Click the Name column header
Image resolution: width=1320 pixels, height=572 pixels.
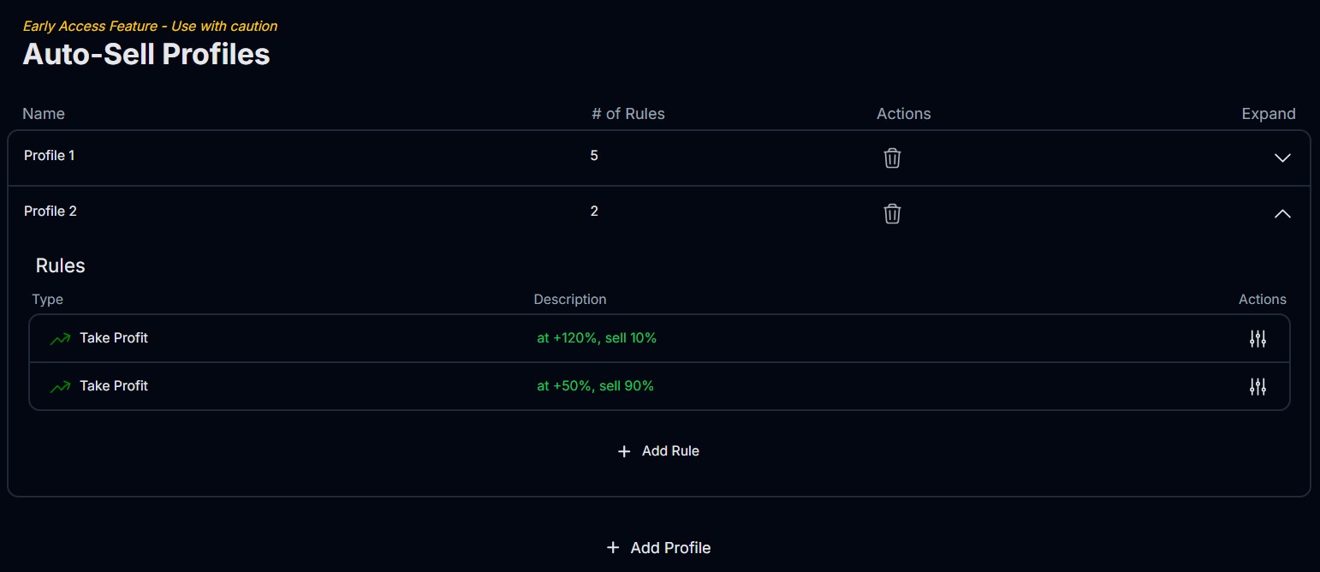point(44,114)
